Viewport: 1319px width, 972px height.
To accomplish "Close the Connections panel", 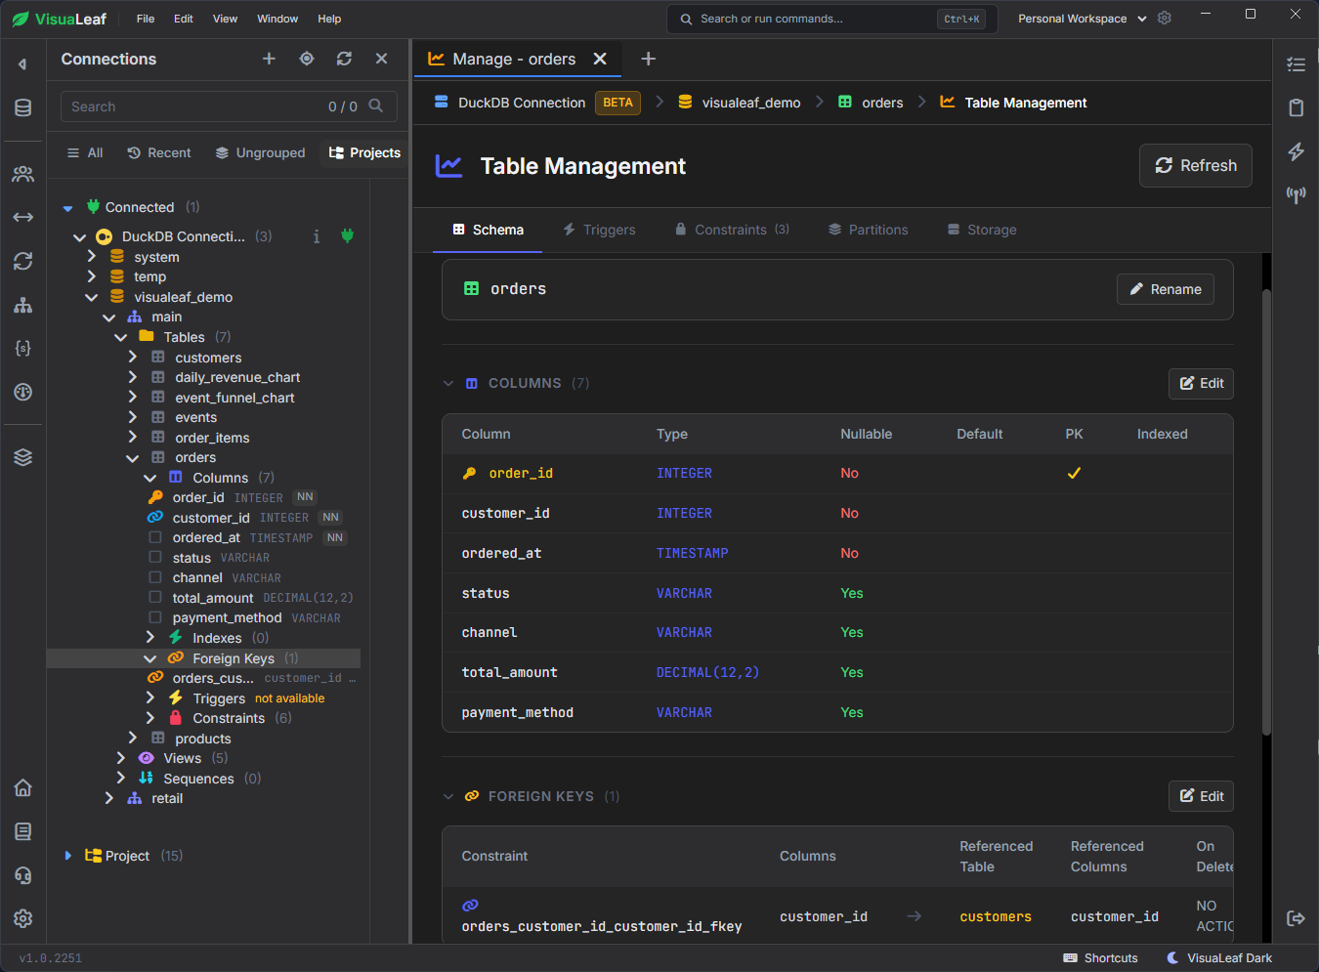I will [x=382, y=59].
